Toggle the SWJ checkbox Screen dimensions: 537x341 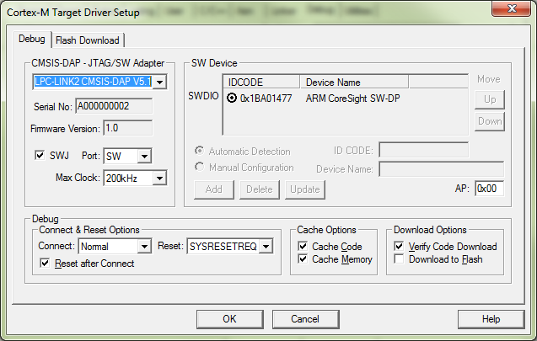click(x=39, y=156)
